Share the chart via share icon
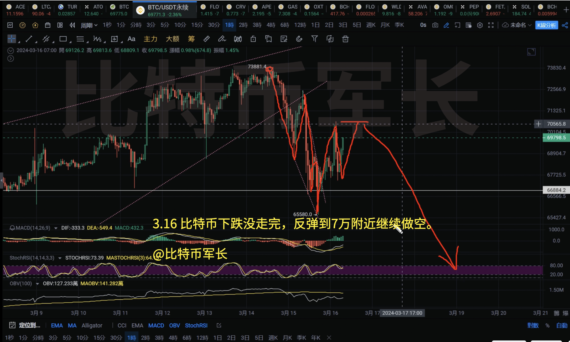This screenshot has width=570, height=342. click(x=565, y=25)
